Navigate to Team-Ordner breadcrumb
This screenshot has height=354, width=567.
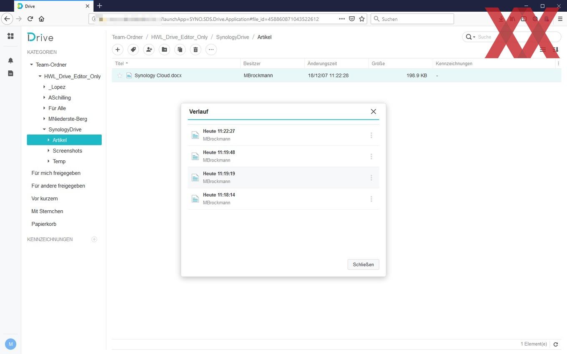[127, 37]
